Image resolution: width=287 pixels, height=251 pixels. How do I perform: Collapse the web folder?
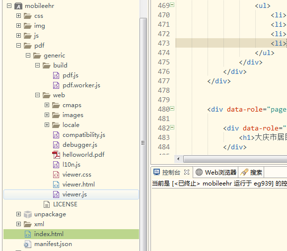pos(37,95)
